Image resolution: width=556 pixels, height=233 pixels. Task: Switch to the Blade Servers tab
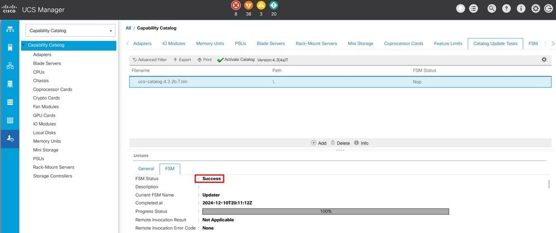pos(271,43)
